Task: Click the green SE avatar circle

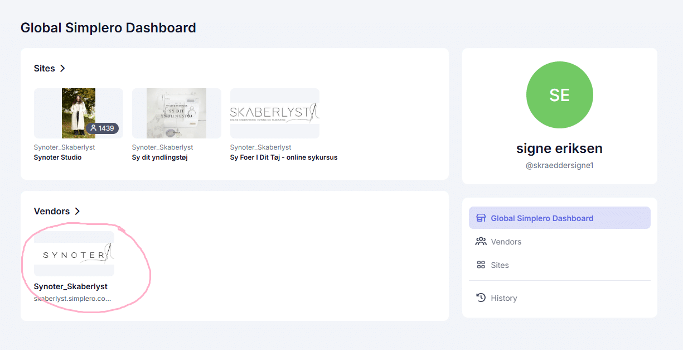Action: (x=559, y=95)
